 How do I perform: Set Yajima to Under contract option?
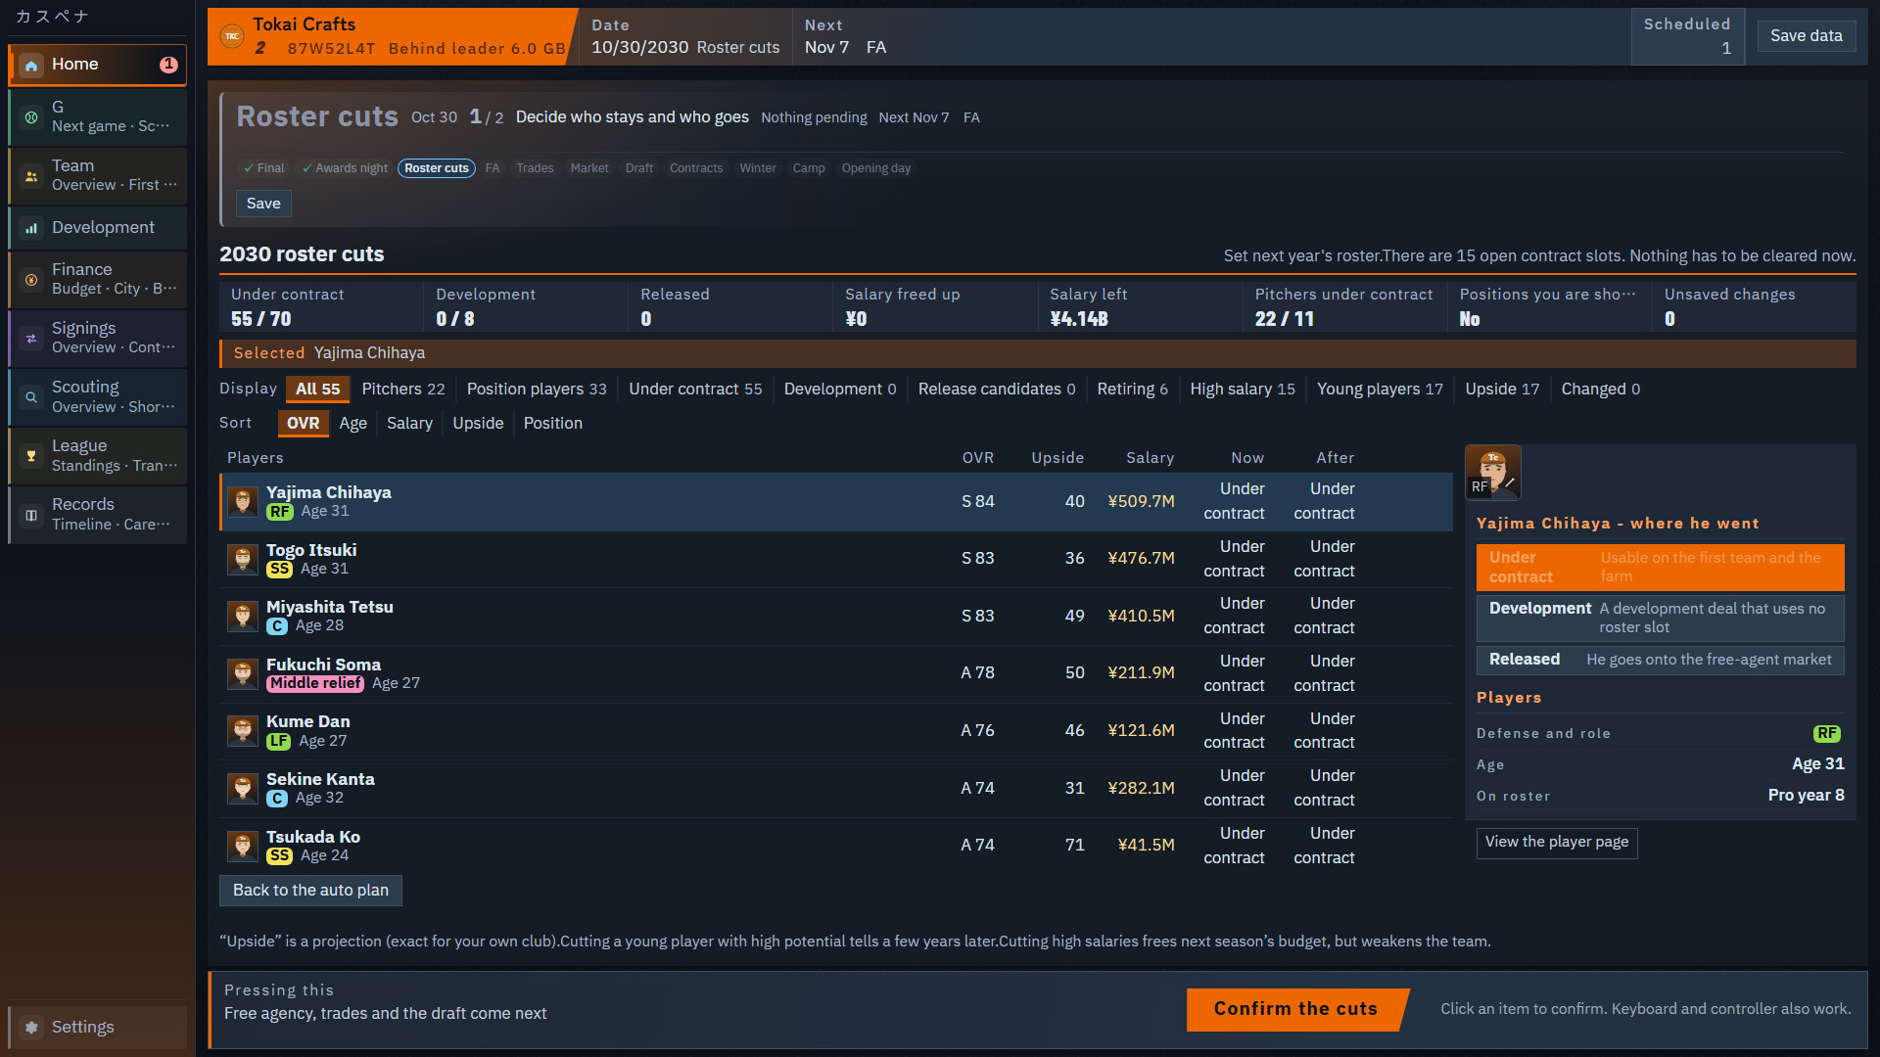[x=1660, y=567]
